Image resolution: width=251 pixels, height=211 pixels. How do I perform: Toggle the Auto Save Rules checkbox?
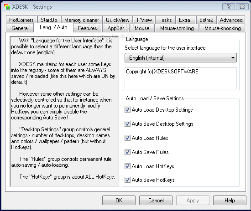pos(127,152)
